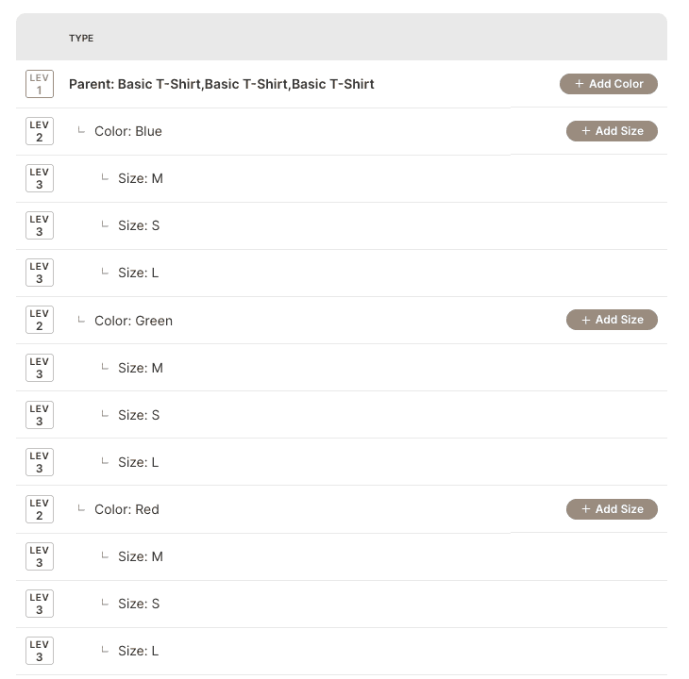Screen dimensions: 689x679
Task: Click LEV 3 badge for Blue Size: M
Action: pyautogui.click(x=40, y=178)
